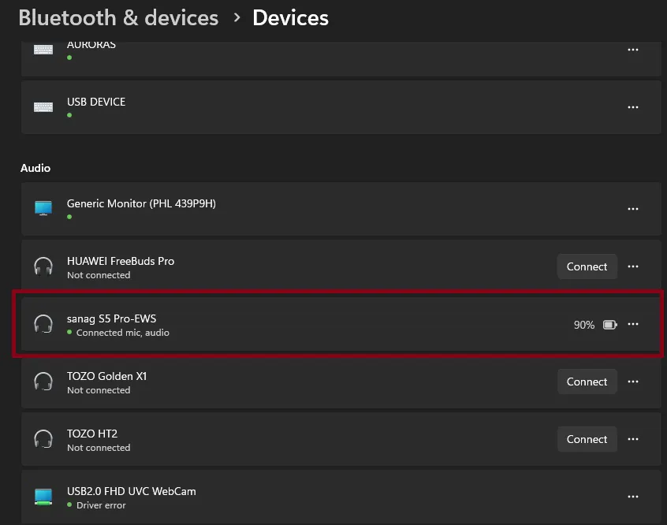Open more options for sanag S5 Pro-EWS
Image resolution: width=667 pixels, height=525 pixels.
pyautogui.click(x=632, y=324)
